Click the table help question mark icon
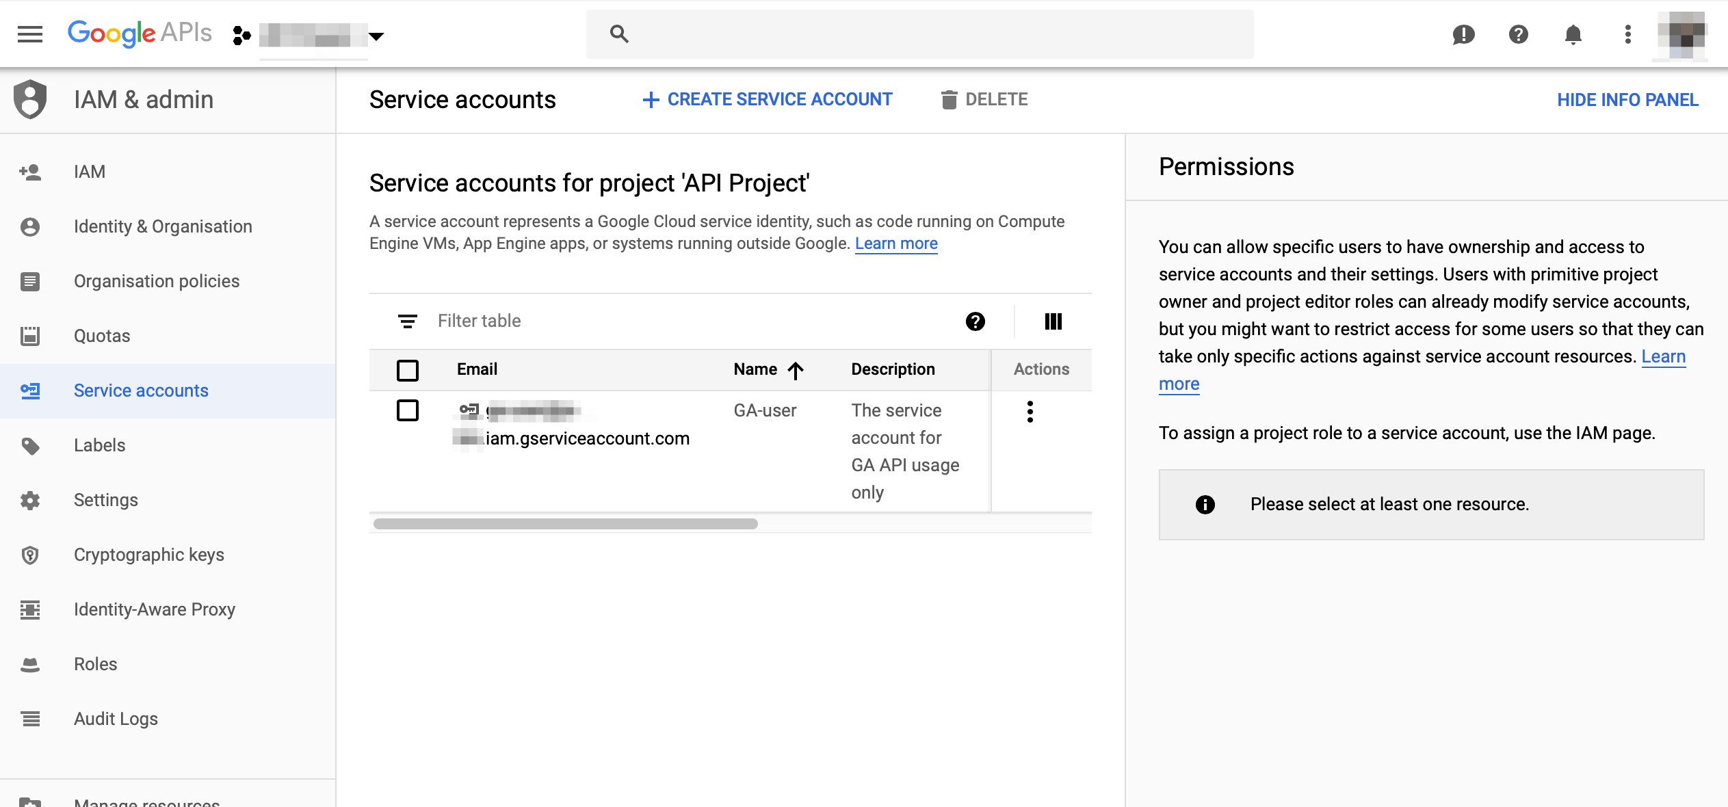This screenshot has width=1728, height=807. pos(976,321)
